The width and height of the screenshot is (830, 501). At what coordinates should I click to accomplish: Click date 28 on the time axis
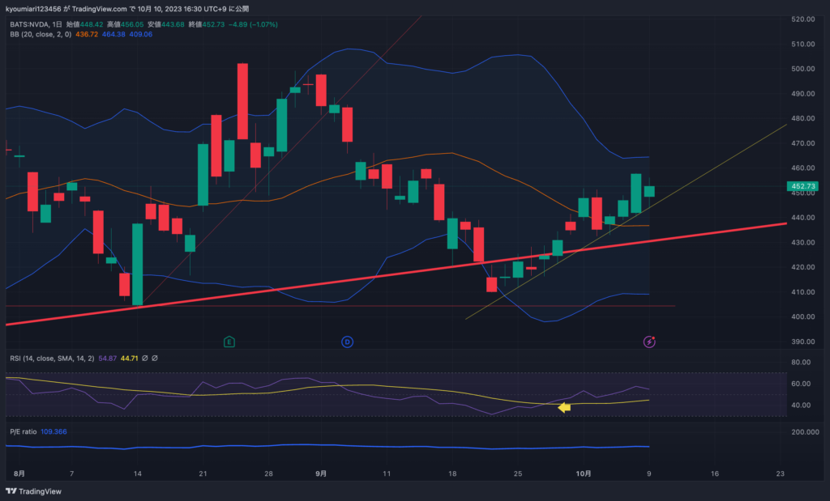pos(268,473)
